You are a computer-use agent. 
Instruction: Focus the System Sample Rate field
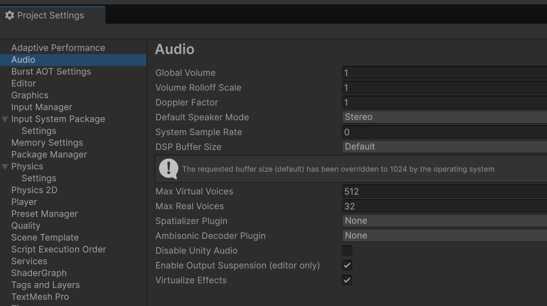point(444,132)
